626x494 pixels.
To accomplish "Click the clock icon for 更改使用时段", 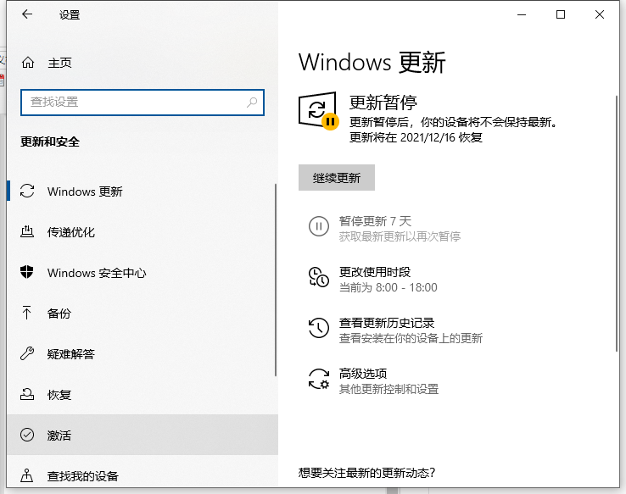I will pos(318,278).
